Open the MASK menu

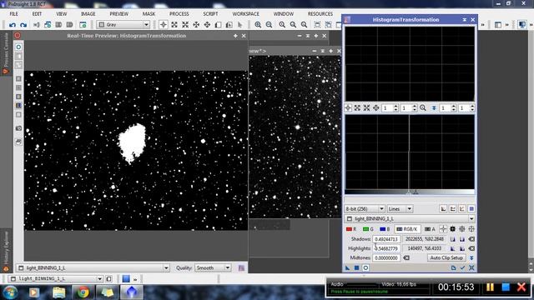(149, 14)
